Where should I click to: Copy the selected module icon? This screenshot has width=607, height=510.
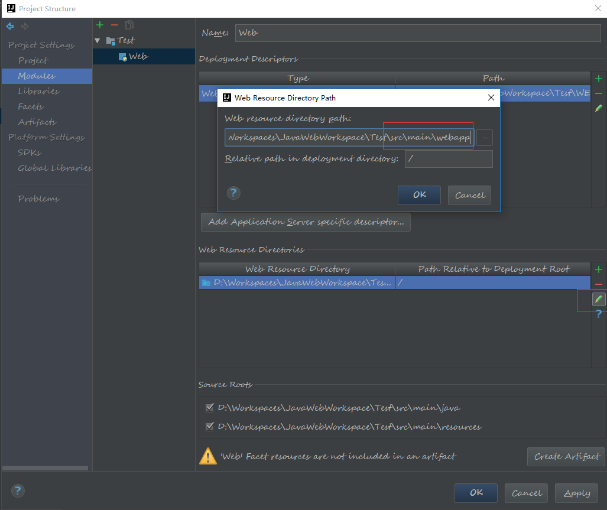click(x=129, y=25)
